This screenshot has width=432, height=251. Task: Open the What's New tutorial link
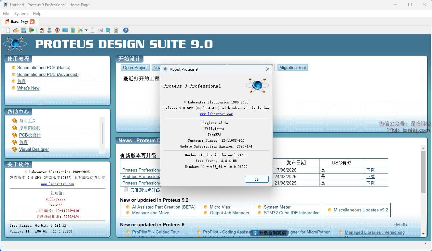point(28,88)
